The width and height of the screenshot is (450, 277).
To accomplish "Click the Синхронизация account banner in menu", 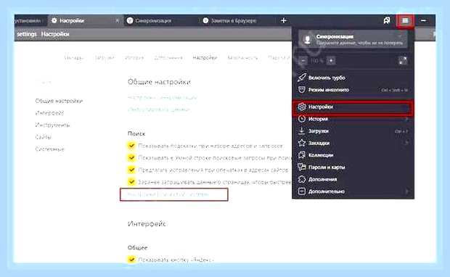I will point(353,39).
